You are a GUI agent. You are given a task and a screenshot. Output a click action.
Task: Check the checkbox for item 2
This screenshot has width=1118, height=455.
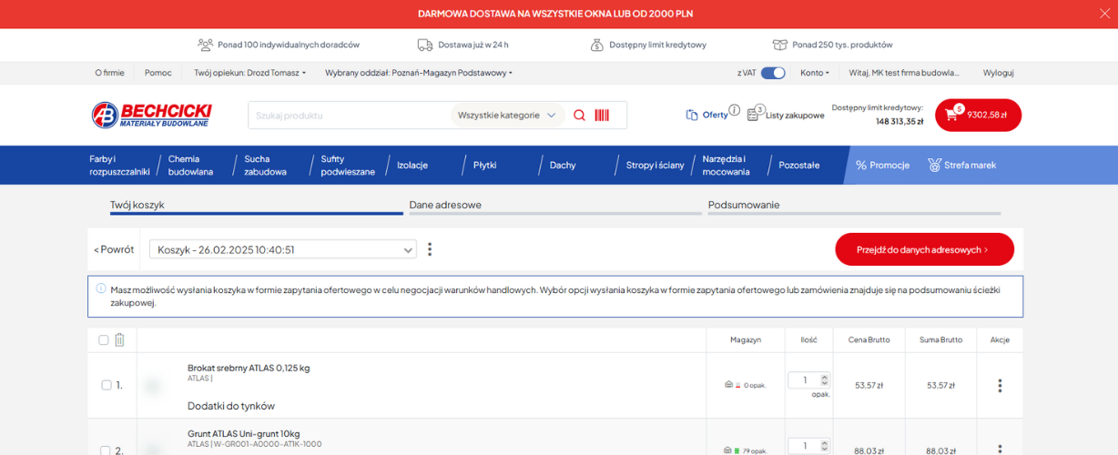coord(106,450)
